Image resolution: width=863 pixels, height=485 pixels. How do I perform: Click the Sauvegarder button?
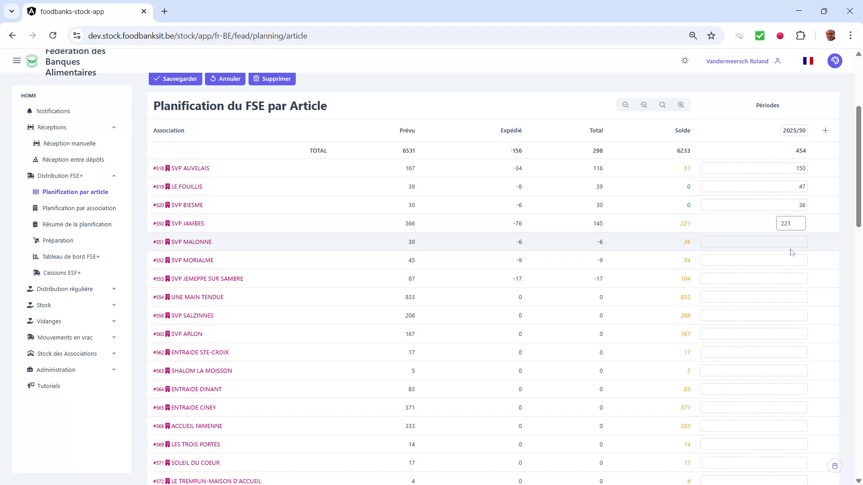click(x=175, y=79)
